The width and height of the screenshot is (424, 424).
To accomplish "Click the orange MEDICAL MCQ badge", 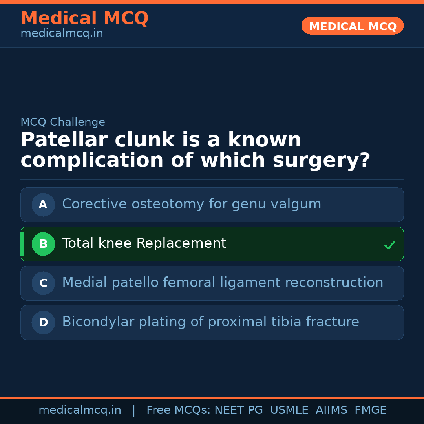I will [x=353, y=26].
